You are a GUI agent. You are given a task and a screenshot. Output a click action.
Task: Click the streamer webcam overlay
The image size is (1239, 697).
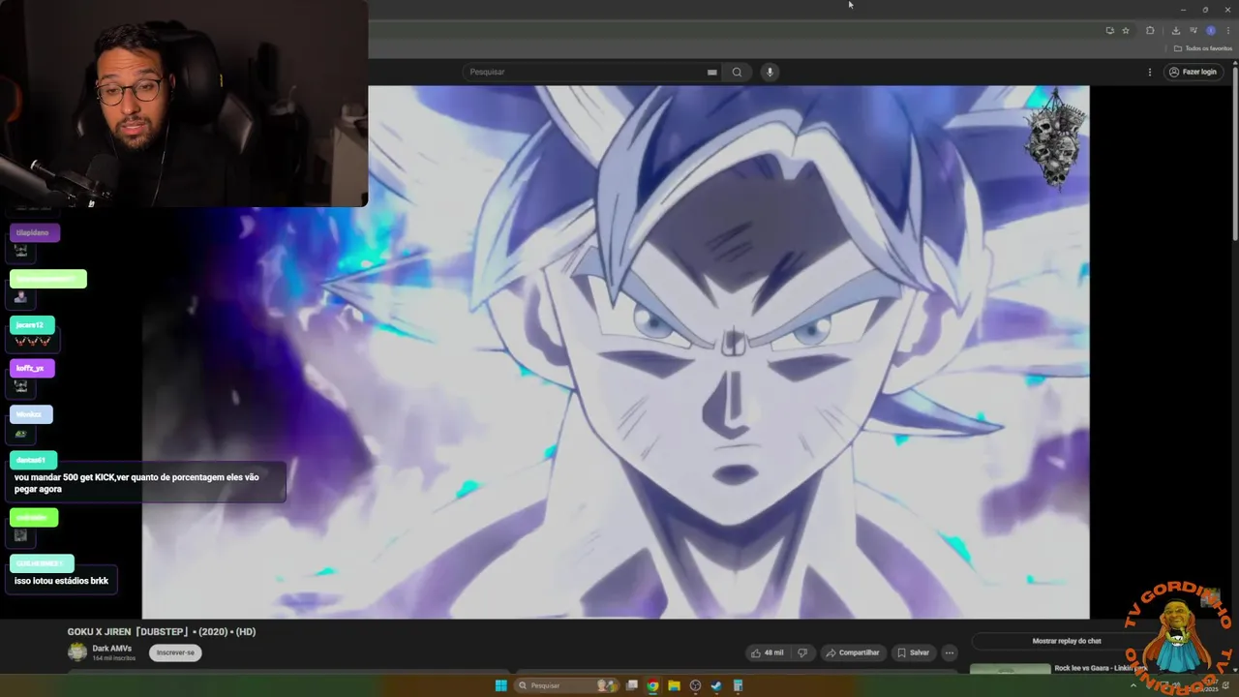pyautogui.click(x=184, y=104)
